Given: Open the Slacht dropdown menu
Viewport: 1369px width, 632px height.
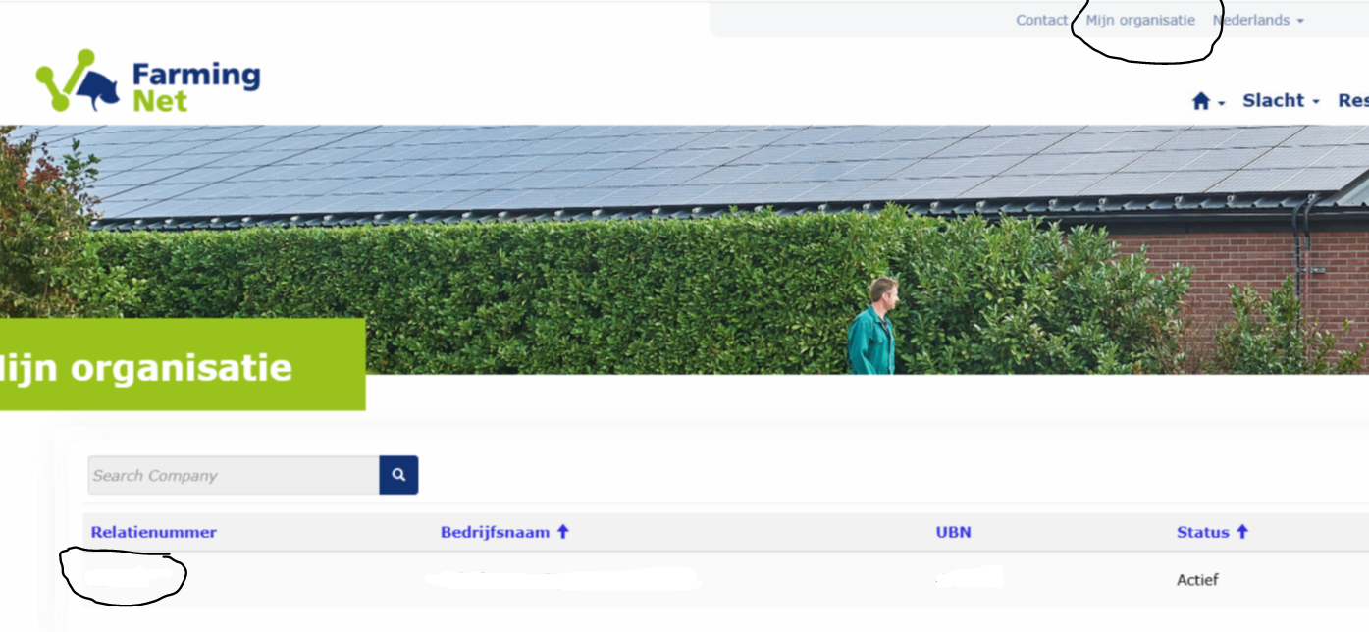Looking at the screenshot, I should (1281, 100).
